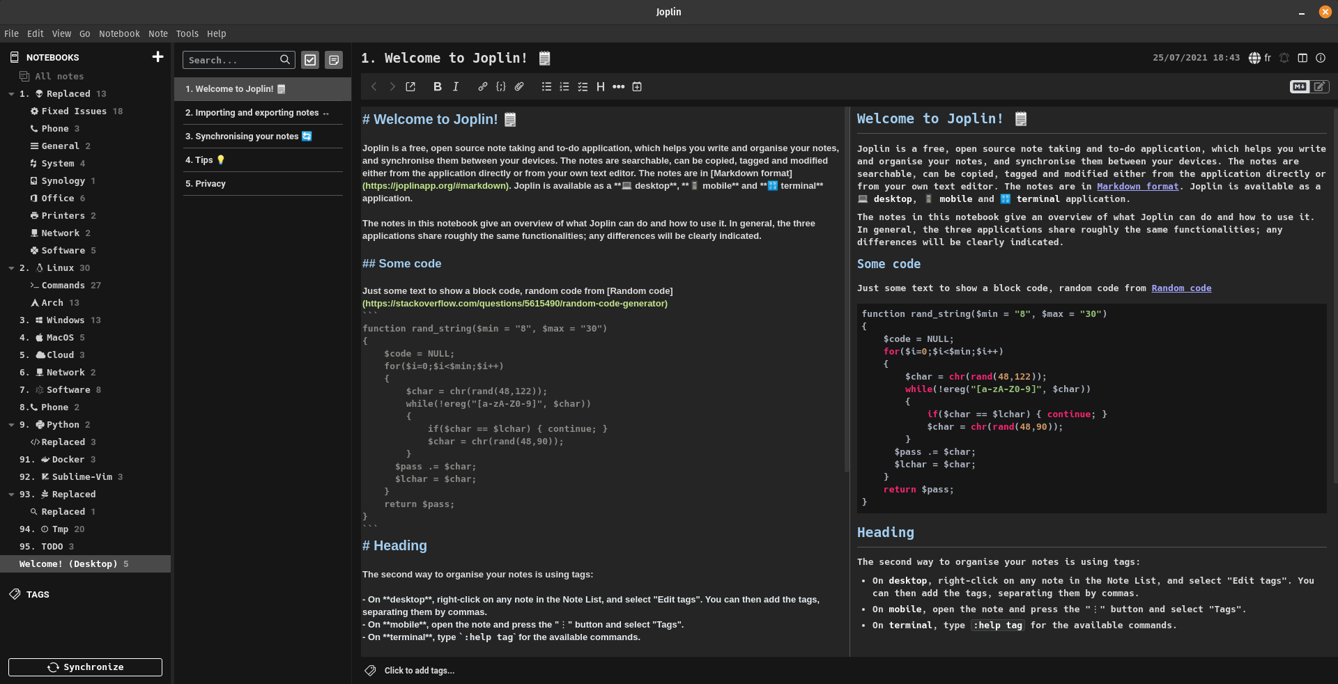Image resolution: width=1338 pixels, height=684 pixels.
Task: Collapse the 1. Replaced notebook
Action: [11, 94]
